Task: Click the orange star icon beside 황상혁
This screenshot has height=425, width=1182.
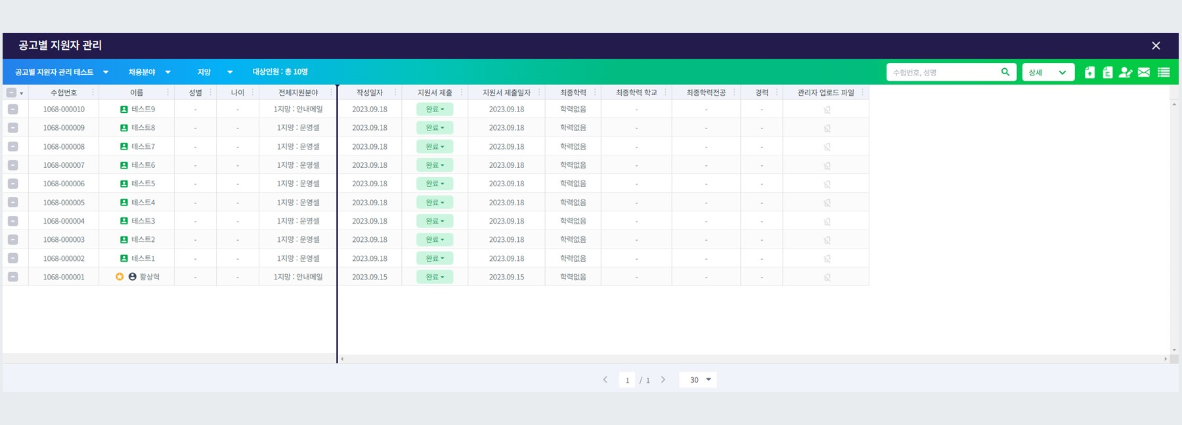Action: (x=120, y=277)
